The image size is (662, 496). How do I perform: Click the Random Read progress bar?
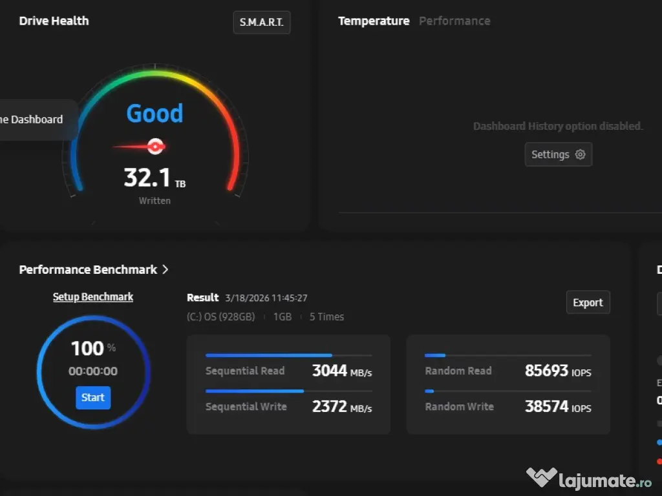coord(507,355)
